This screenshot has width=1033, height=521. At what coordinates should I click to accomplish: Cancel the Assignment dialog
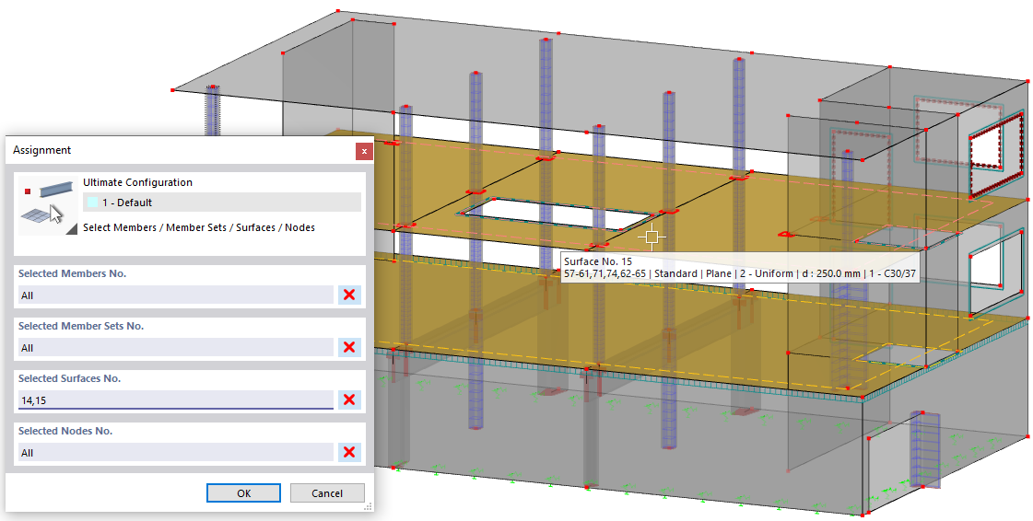click(x=327, y=492)
